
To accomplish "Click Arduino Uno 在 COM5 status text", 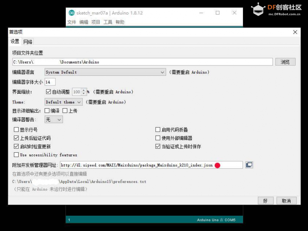I will pyautogui.click(x=216, y=220).
